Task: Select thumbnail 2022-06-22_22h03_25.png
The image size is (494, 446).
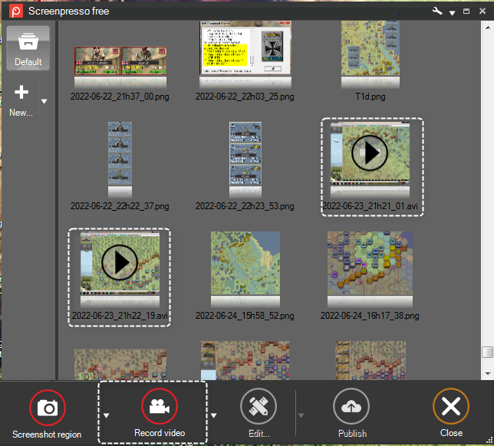Action: point(245,48)
